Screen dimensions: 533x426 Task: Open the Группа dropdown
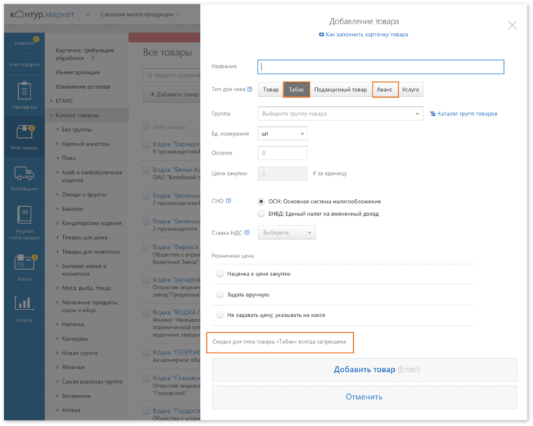(x=340, y=114)
